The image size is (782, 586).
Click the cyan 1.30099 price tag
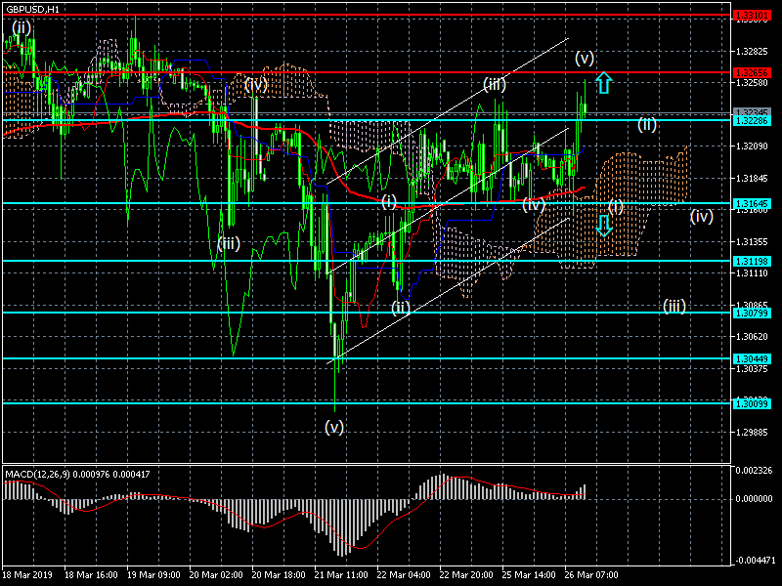753,402
